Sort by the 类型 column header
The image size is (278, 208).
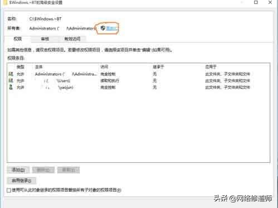pyautogui.click(x=21, y=67)
